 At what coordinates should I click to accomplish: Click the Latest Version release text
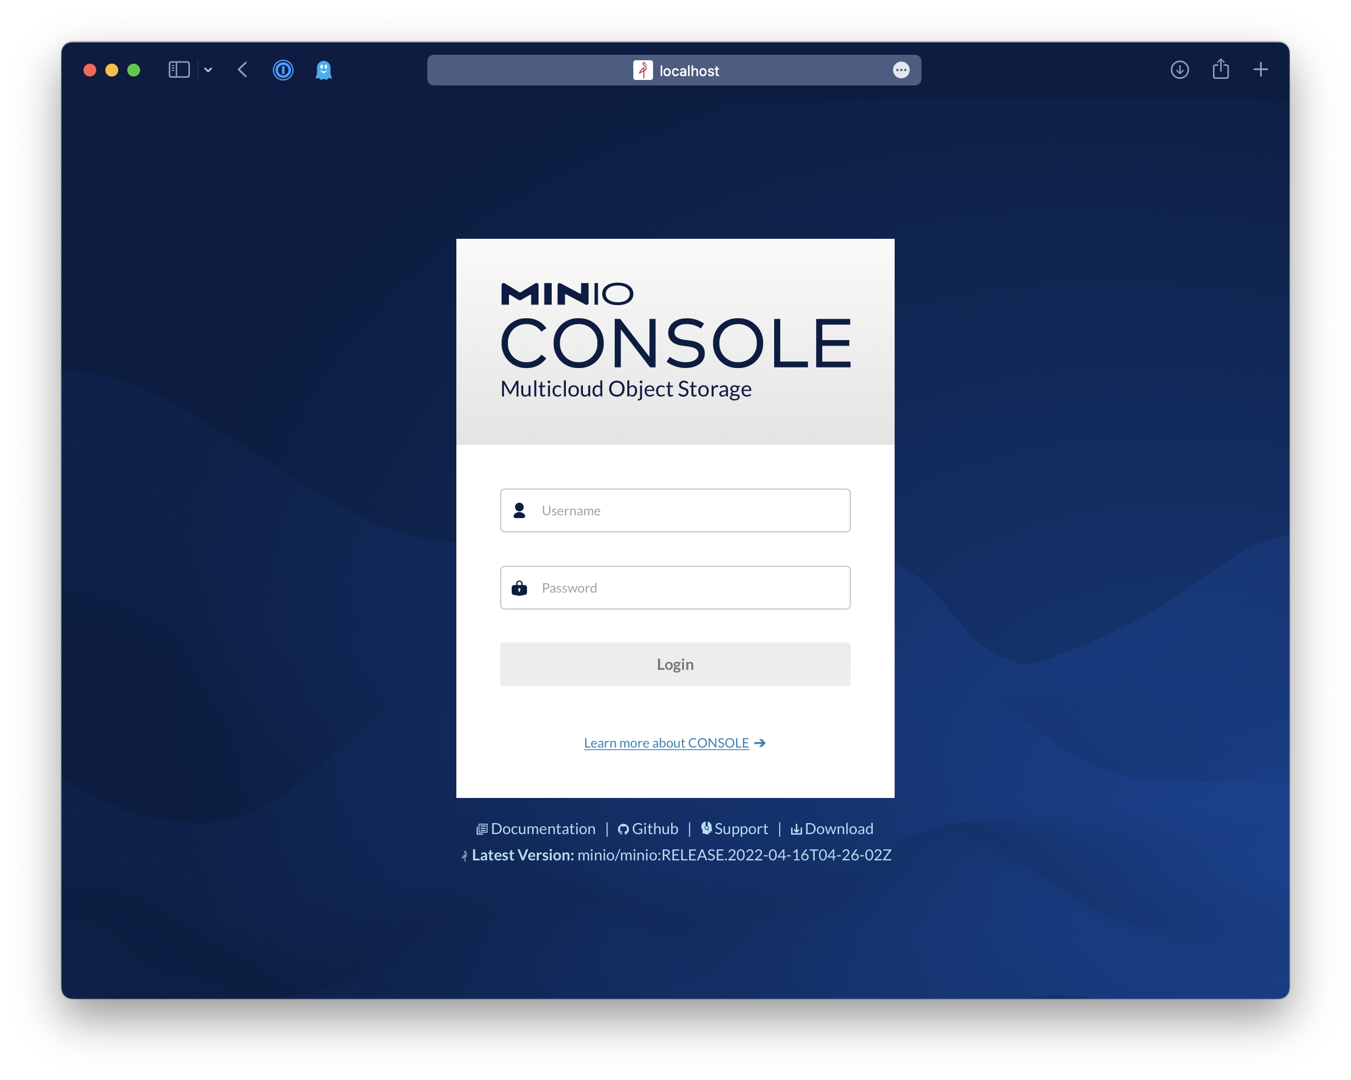coord(734,855)
